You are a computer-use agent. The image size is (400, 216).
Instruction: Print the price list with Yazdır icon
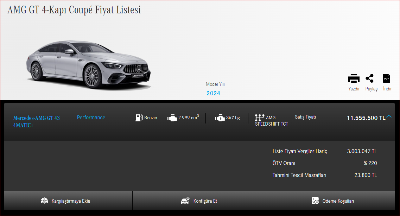pos(354,78)
